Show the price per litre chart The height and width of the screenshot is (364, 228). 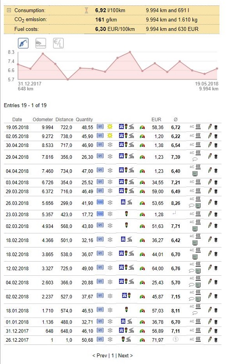pyautogui.click(x=58, y=43)
